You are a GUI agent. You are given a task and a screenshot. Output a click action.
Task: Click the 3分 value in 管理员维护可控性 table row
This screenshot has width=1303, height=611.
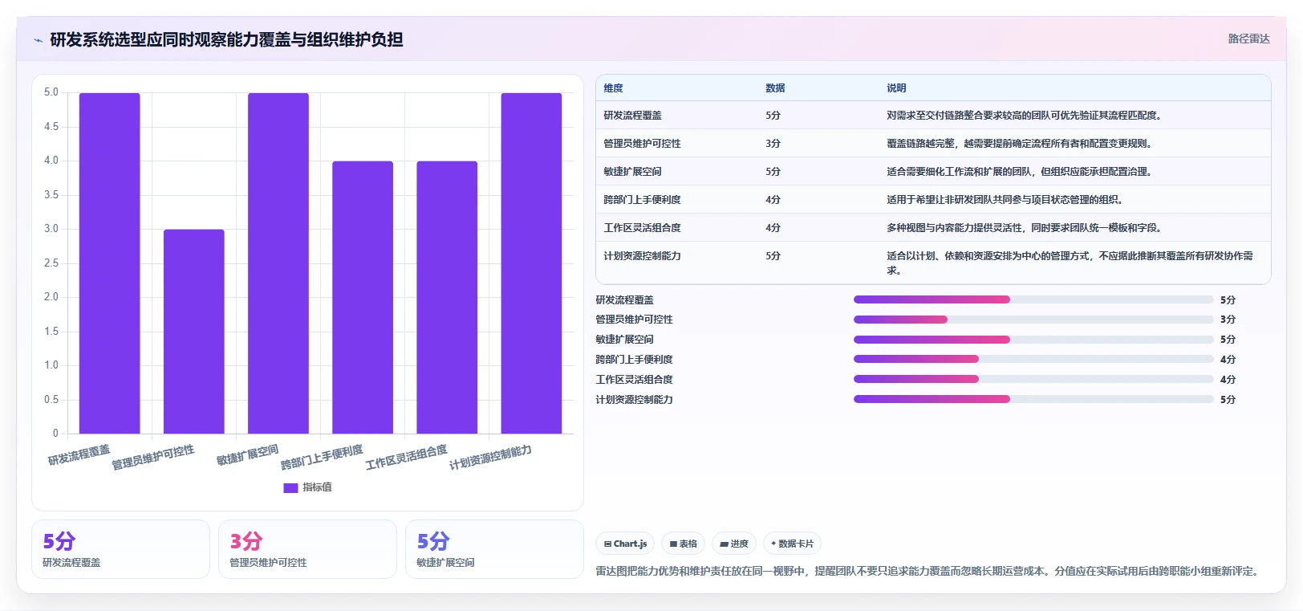(773, 144)
